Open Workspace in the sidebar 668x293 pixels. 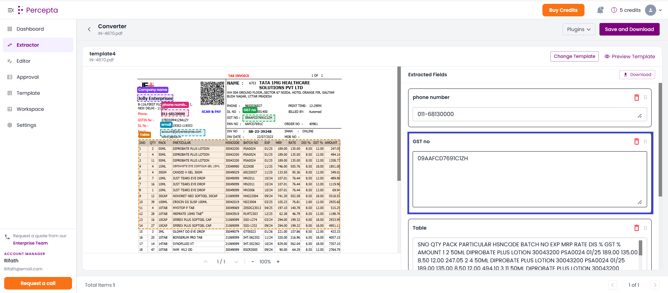(x=38, y=109)
